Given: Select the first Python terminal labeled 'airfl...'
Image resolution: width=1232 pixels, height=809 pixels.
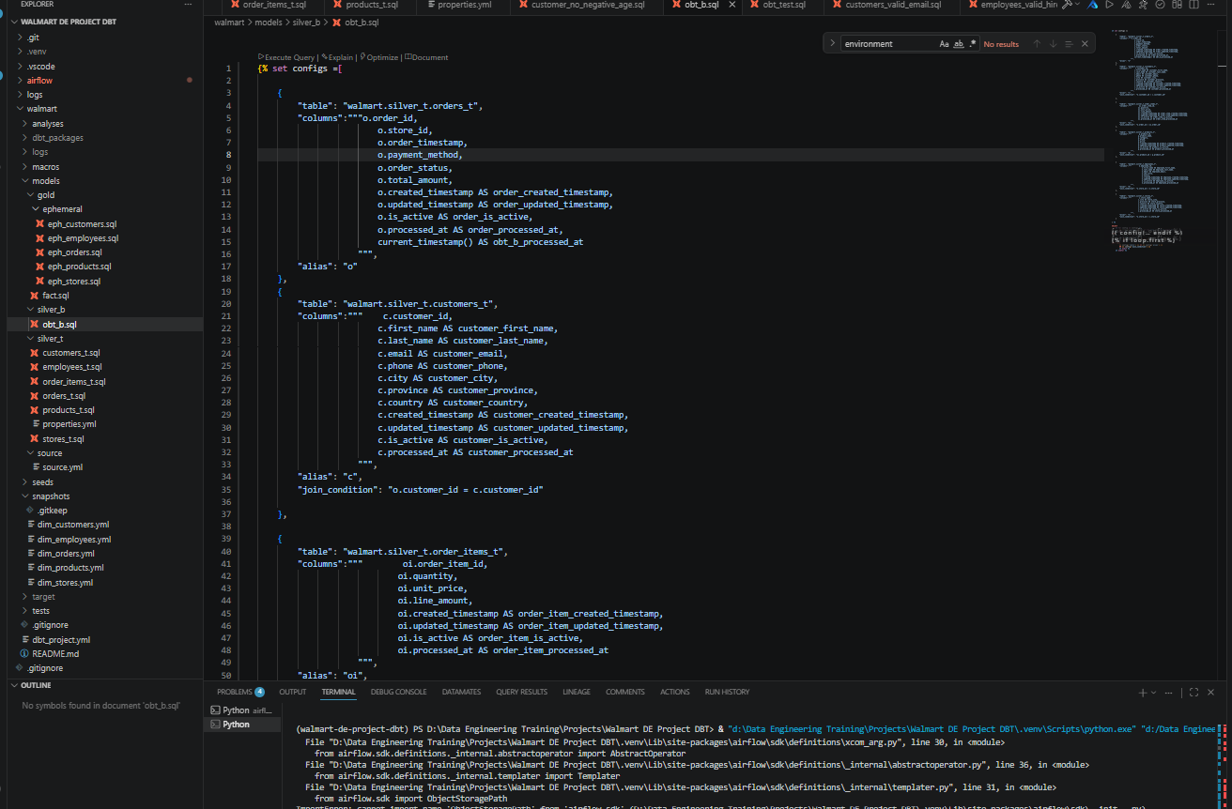Looking at the screenshot, I should (x=242, y=710).
